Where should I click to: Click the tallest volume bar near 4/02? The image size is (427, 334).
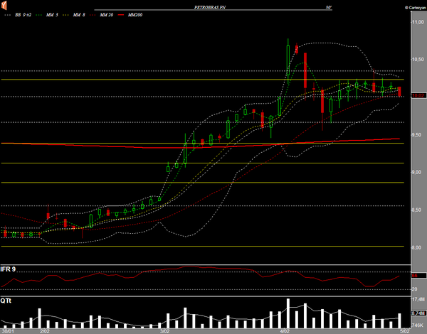pyautogui.click(x=288, y=312)
